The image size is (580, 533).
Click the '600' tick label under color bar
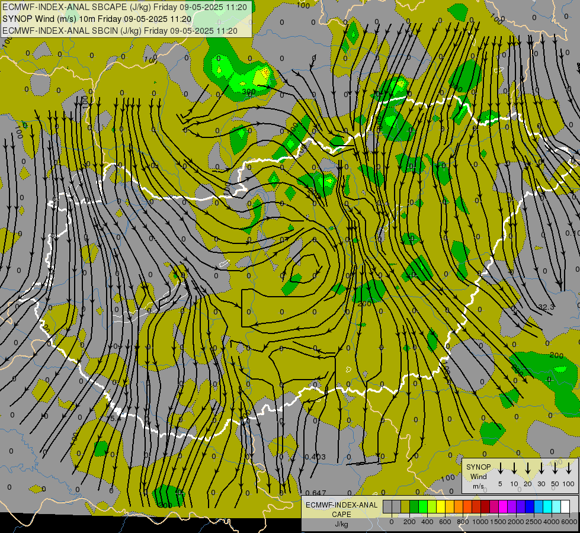[x=445, y=522]
